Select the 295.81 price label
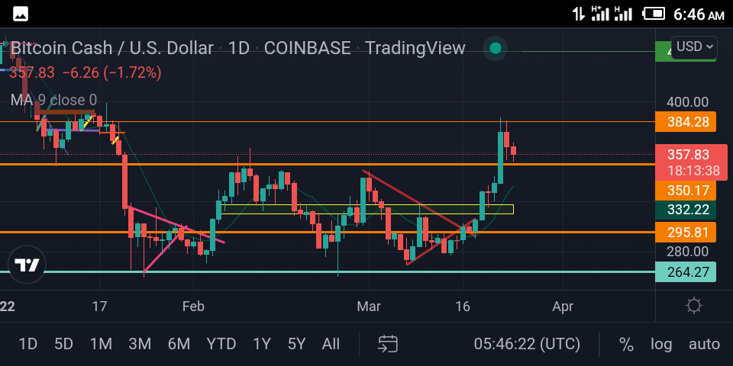 tap(686, 232)
